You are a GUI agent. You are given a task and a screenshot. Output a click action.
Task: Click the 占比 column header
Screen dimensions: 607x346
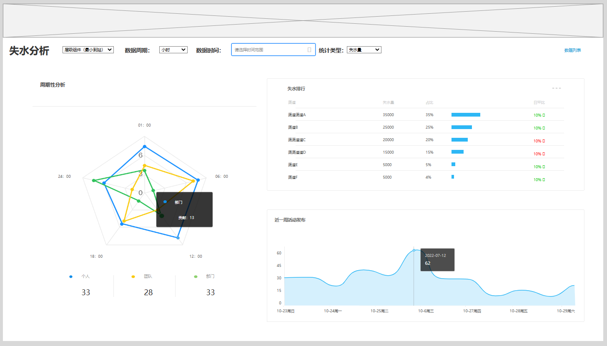(x=429, y=102)
